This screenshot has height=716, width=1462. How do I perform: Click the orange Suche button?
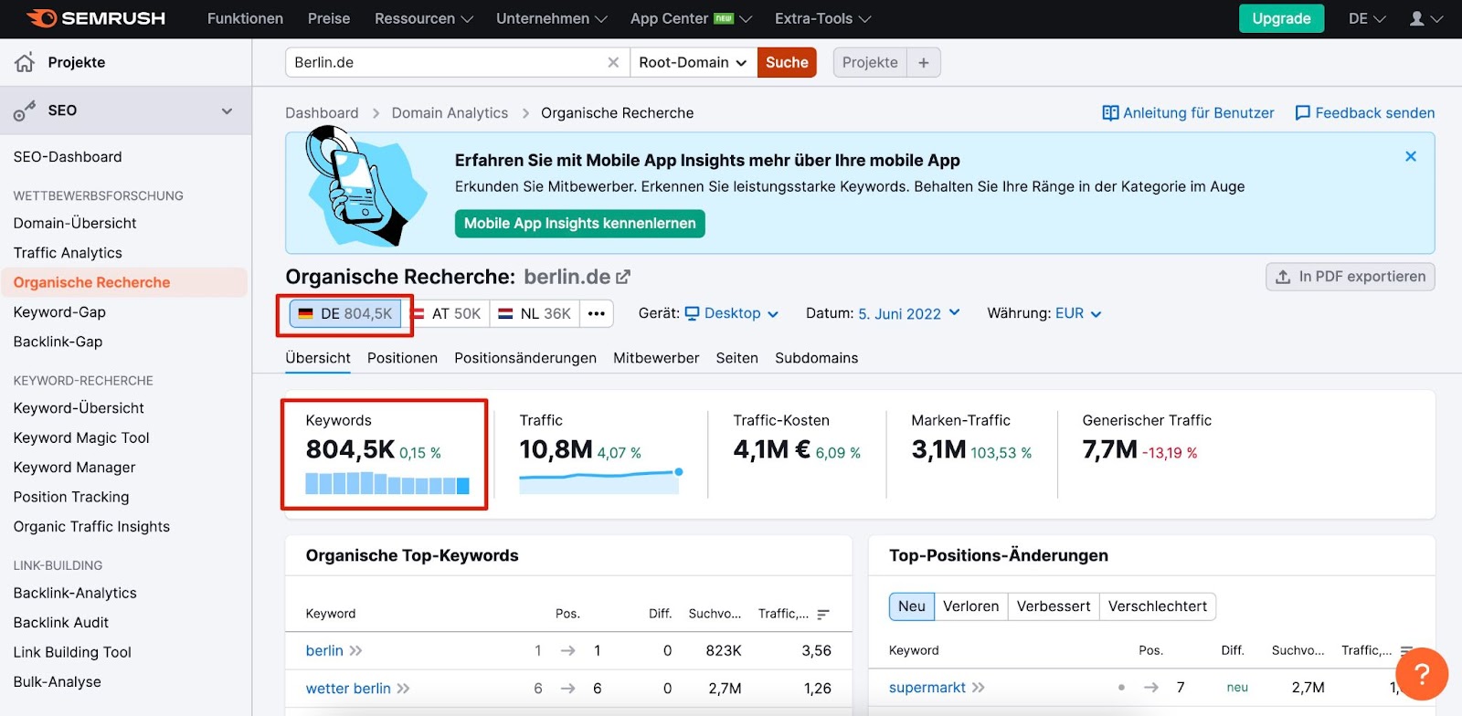[x=787, y=62]
